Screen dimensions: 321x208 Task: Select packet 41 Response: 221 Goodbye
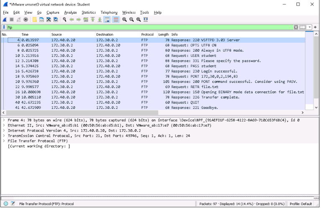[x=153, y=108]
